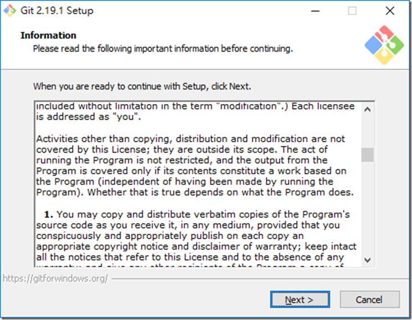The image size is (412, 320).
Task: Click the 'Activities other than copying' paragraph
Action: click(195, 166)
